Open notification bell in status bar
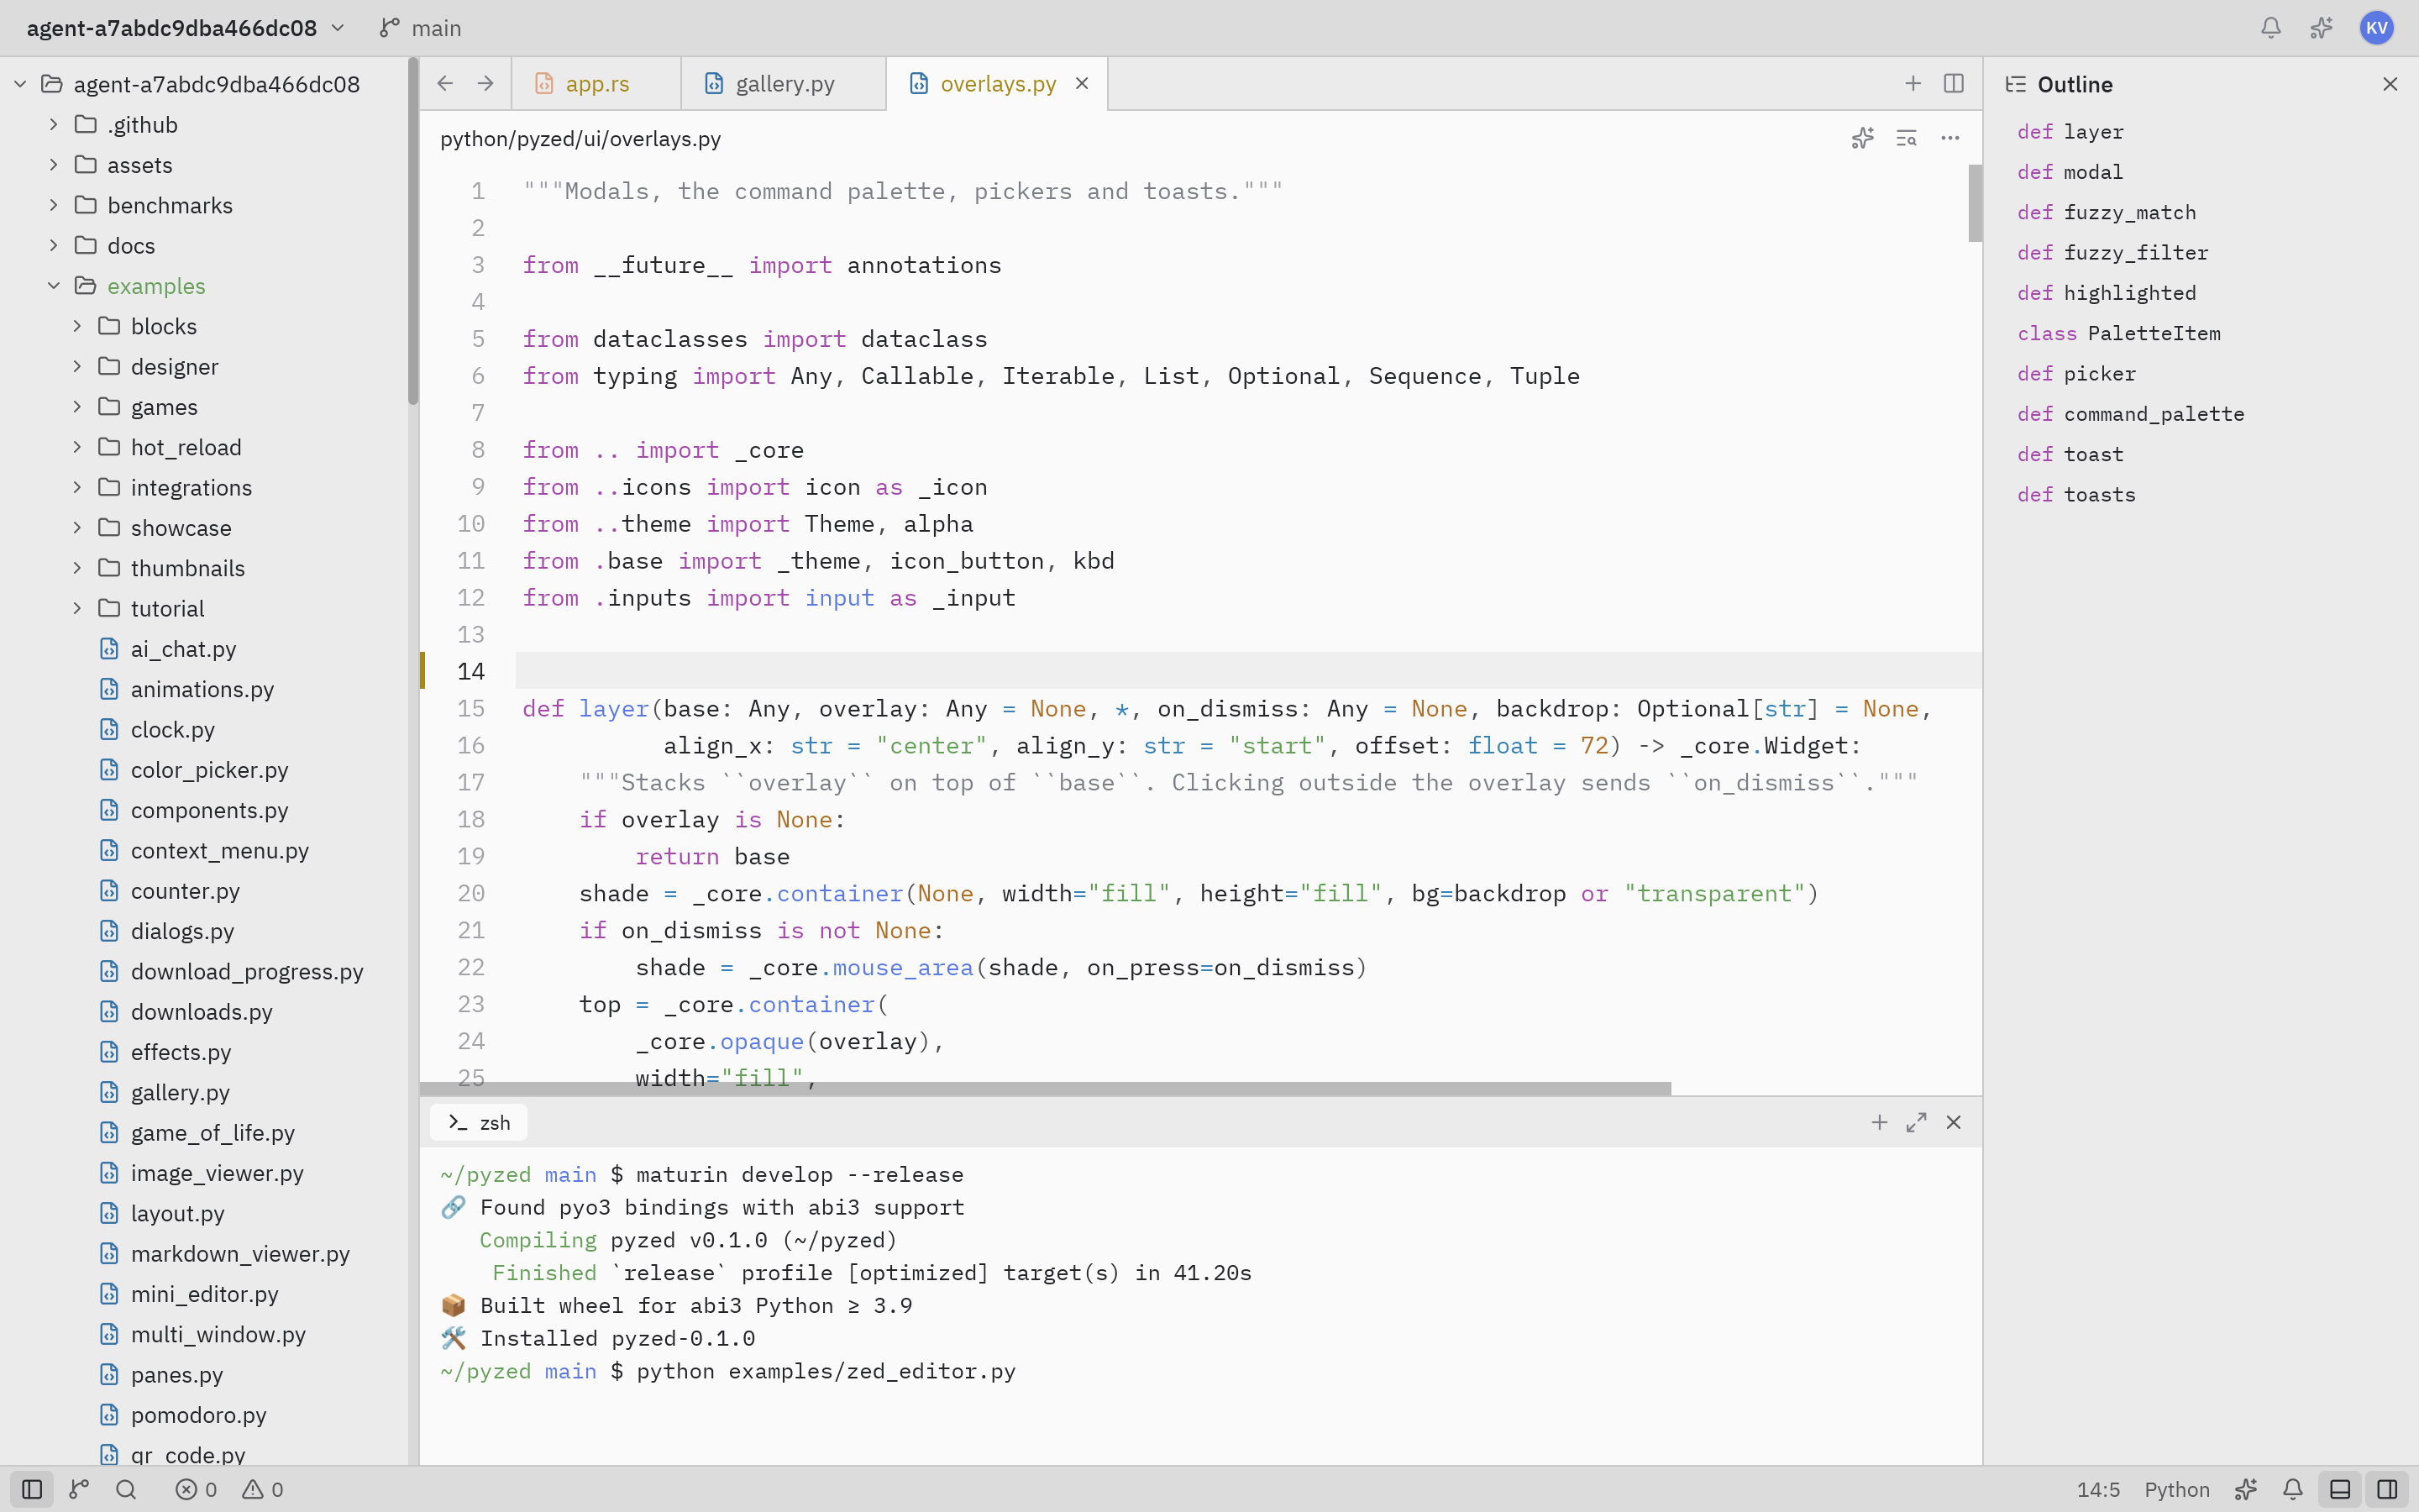The image size is (2419, 1512). [x=2293, y=1490]
